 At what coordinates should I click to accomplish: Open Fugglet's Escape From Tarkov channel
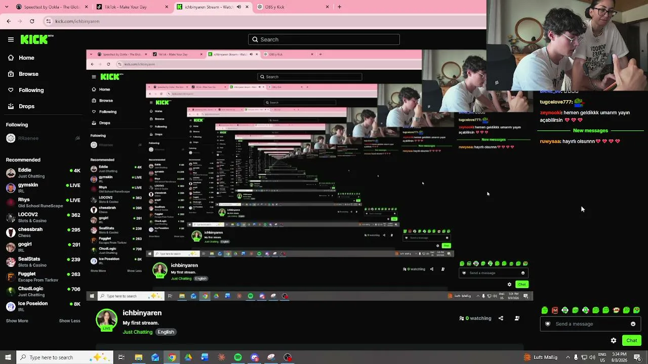44,277
